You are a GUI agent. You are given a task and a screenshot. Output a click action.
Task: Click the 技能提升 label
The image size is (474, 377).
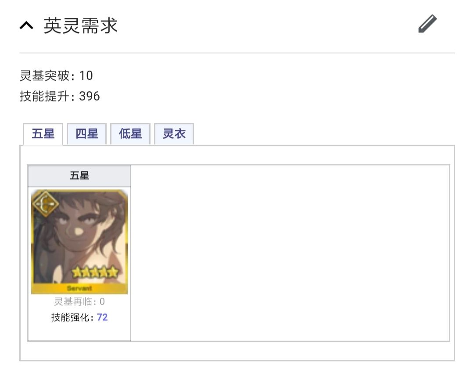click(45, 96)
